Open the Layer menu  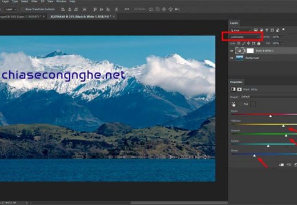6,2
